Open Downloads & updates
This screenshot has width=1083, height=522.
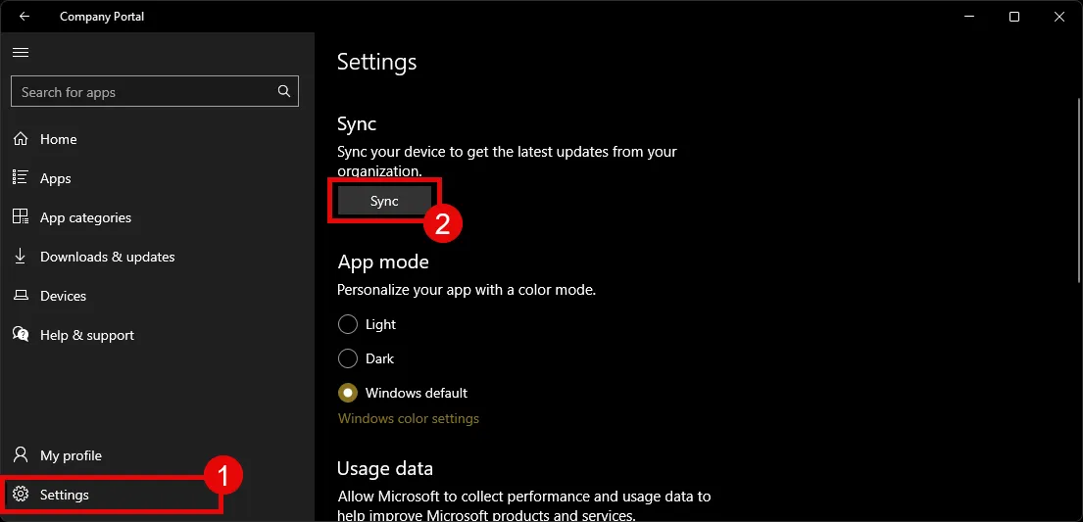point(107,257)
